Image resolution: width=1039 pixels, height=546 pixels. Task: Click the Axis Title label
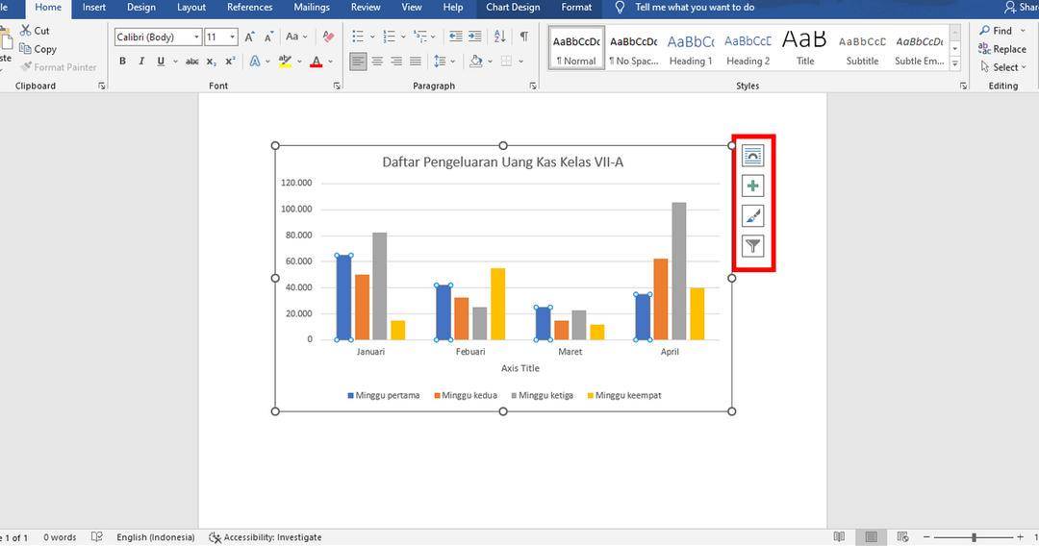pos(520,368)
